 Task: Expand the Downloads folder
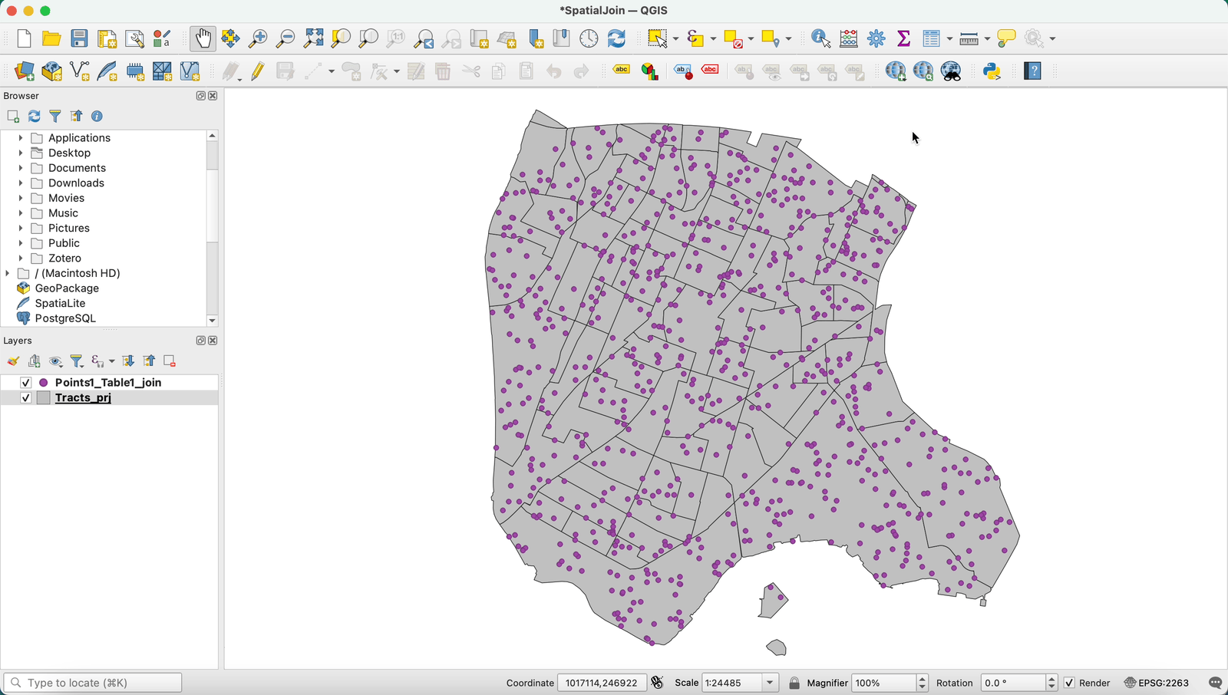[x=21, y=183]
